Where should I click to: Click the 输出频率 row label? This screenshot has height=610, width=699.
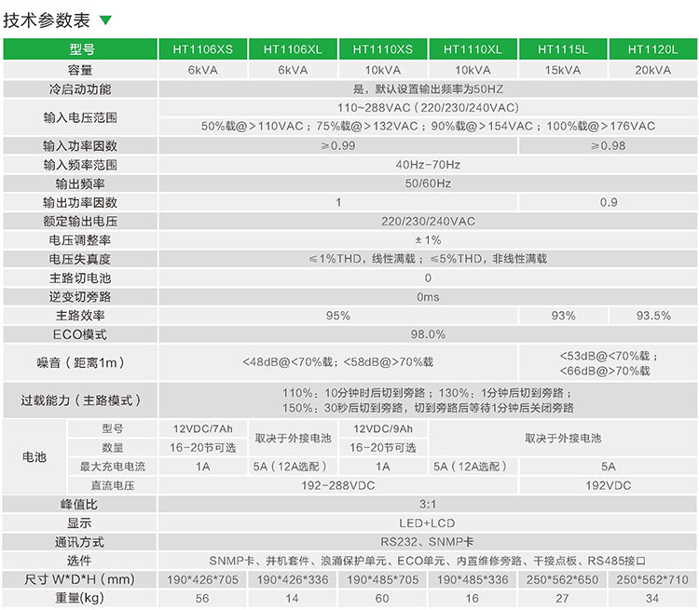point(80,183)
